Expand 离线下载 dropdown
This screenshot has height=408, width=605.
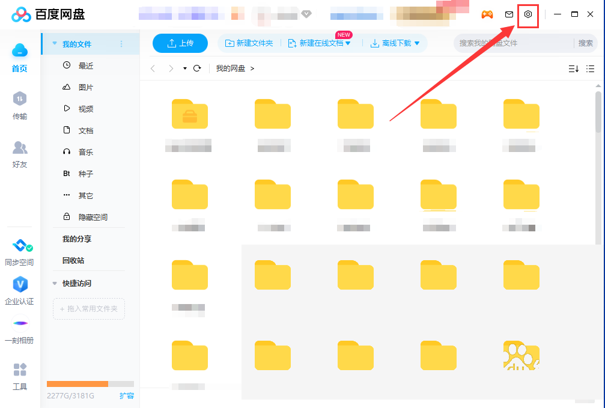(x=417, y=43)
